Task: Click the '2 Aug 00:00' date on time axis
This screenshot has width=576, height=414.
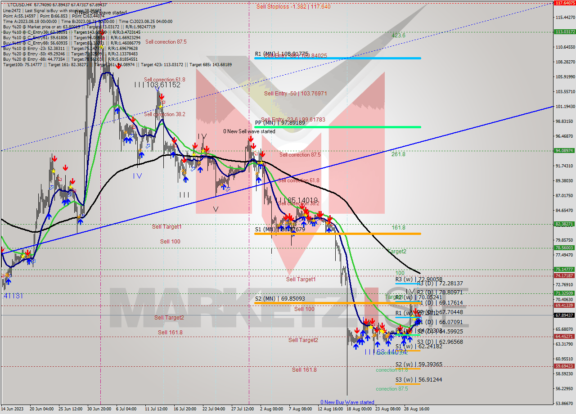Action: pos(272,409)
